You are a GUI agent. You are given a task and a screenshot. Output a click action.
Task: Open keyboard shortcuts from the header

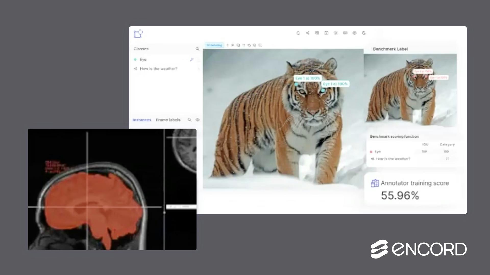[x=345, y=33]
